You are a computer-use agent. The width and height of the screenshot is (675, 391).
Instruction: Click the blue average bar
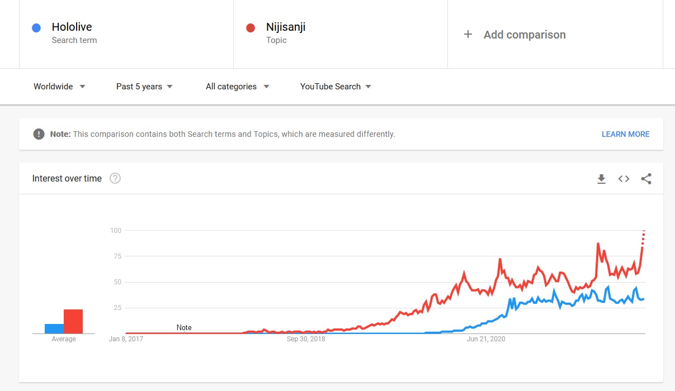(54, 328)
